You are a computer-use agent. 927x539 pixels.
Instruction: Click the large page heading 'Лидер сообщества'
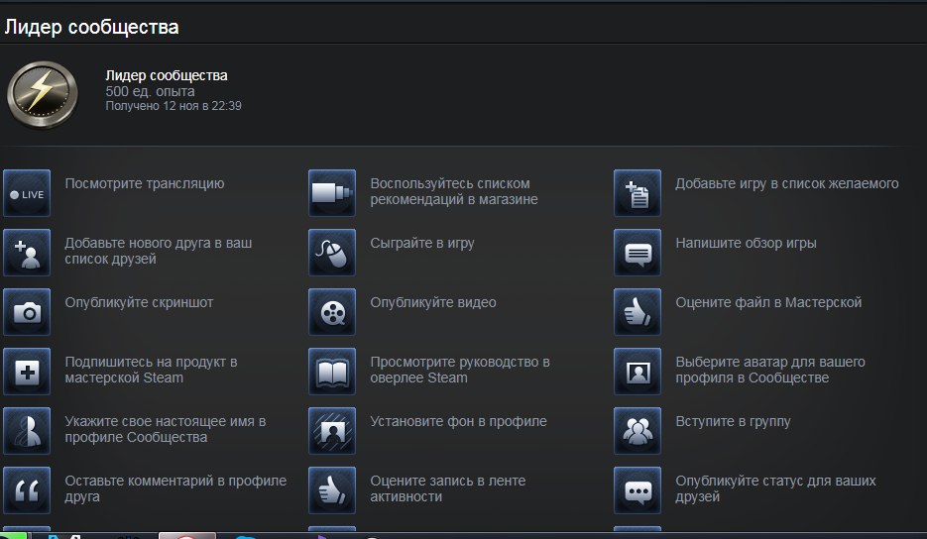click(x=91, y=27)
